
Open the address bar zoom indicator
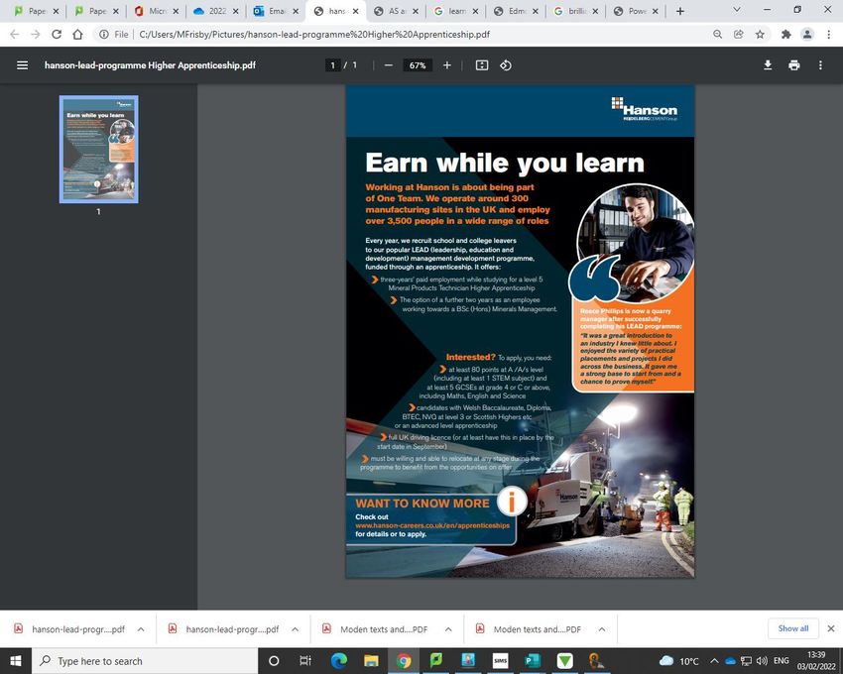[x=717, y=35]
